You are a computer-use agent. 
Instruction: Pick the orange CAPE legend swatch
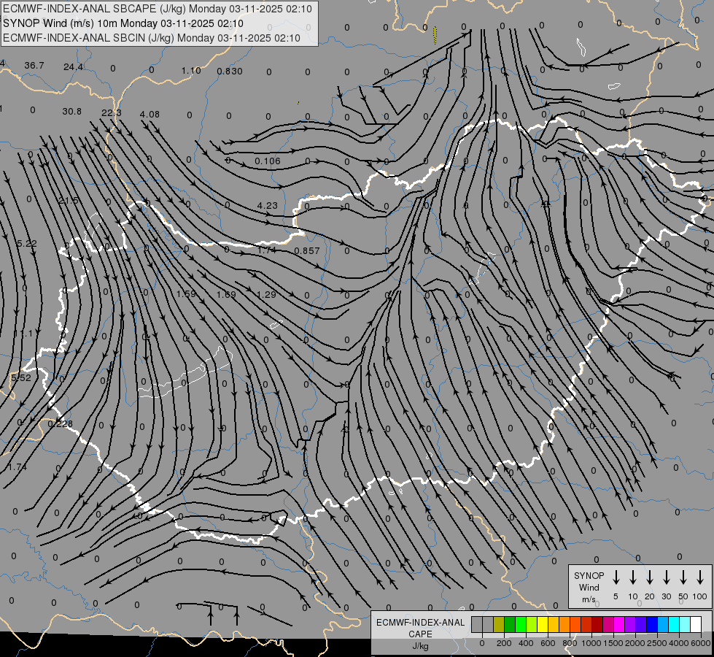point(564,624)
